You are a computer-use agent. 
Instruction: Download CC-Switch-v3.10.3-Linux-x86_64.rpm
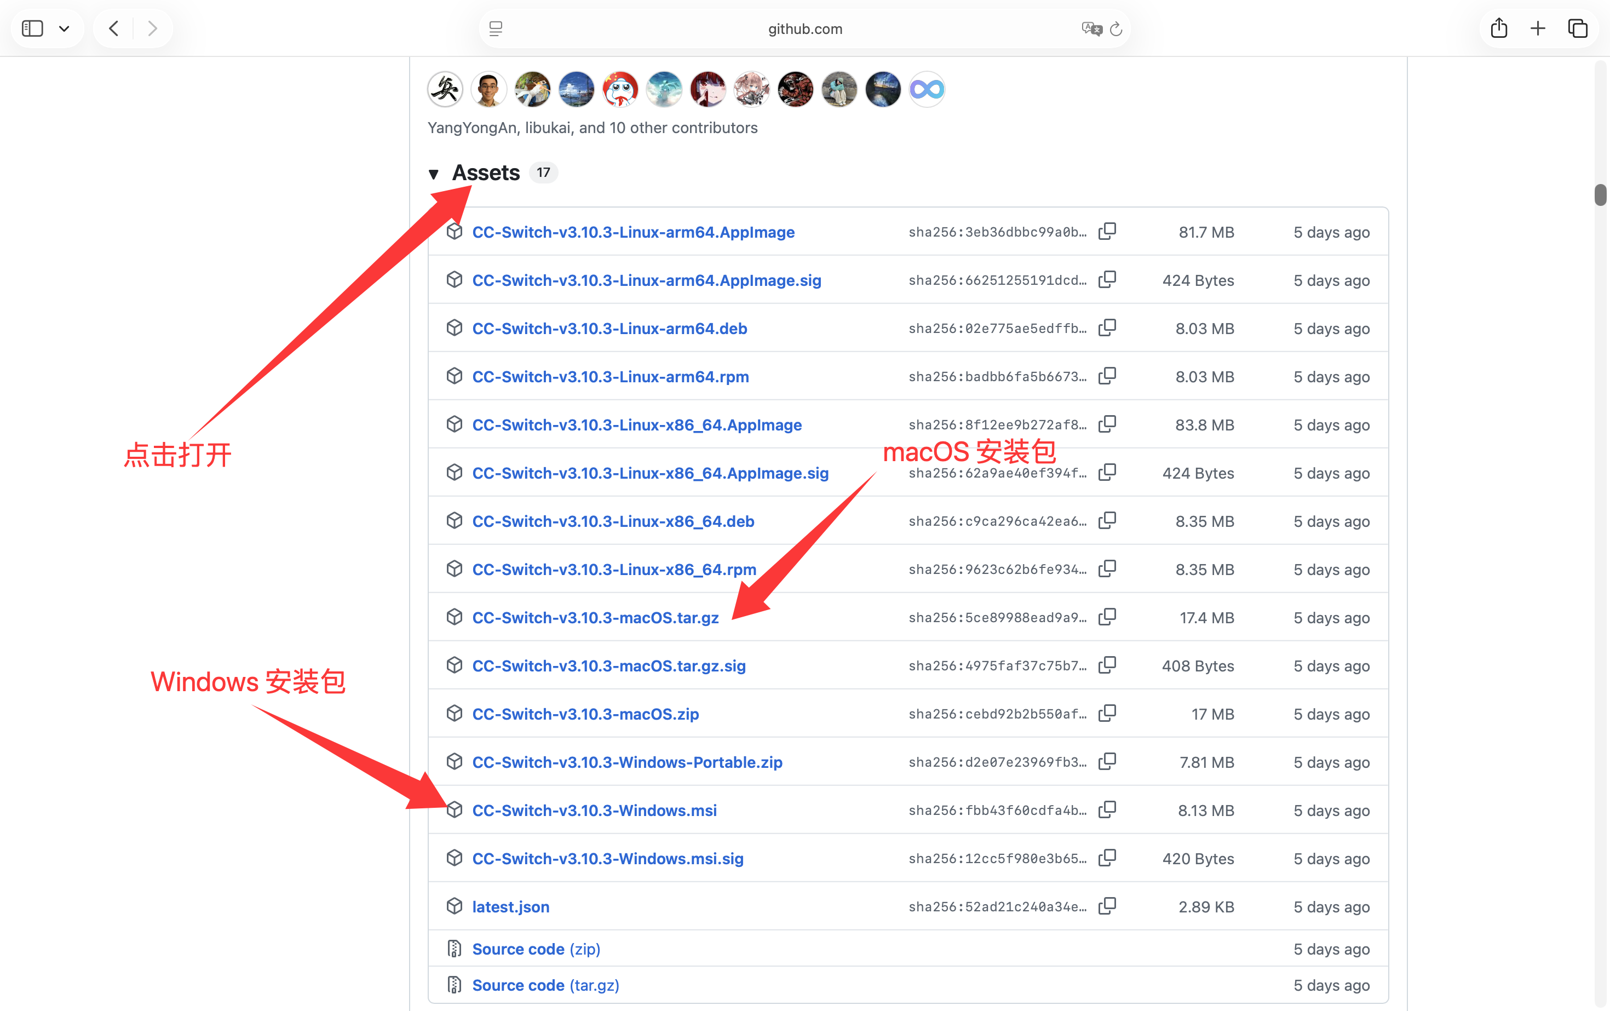pos(614,569)
